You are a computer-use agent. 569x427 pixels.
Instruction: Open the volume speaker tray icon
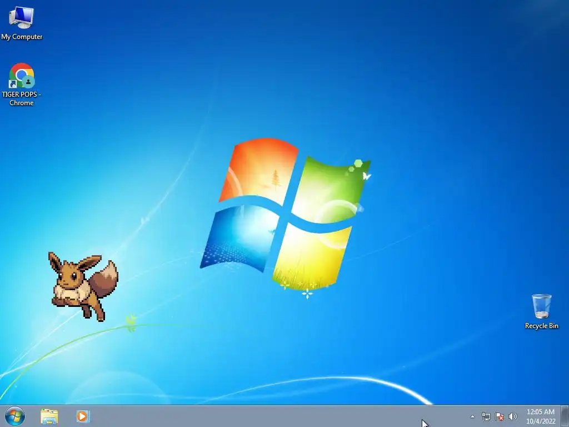[x=513, y=416]
